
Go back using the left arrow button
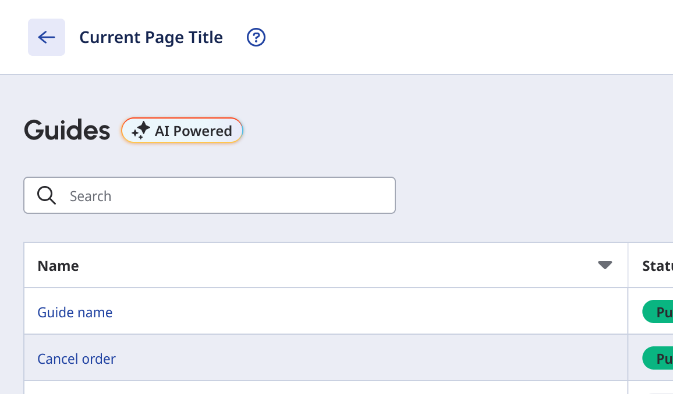[47, 37]
